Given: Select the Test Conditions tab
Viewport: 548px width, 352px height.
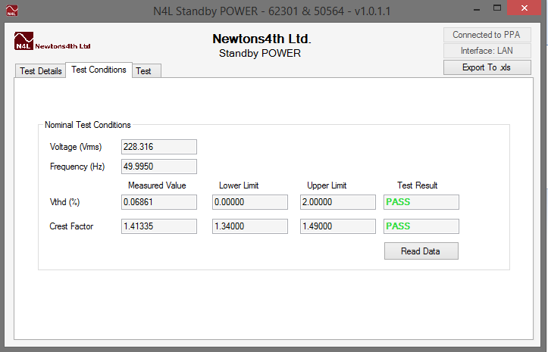Looking at the screenshot, I should 99,70.
